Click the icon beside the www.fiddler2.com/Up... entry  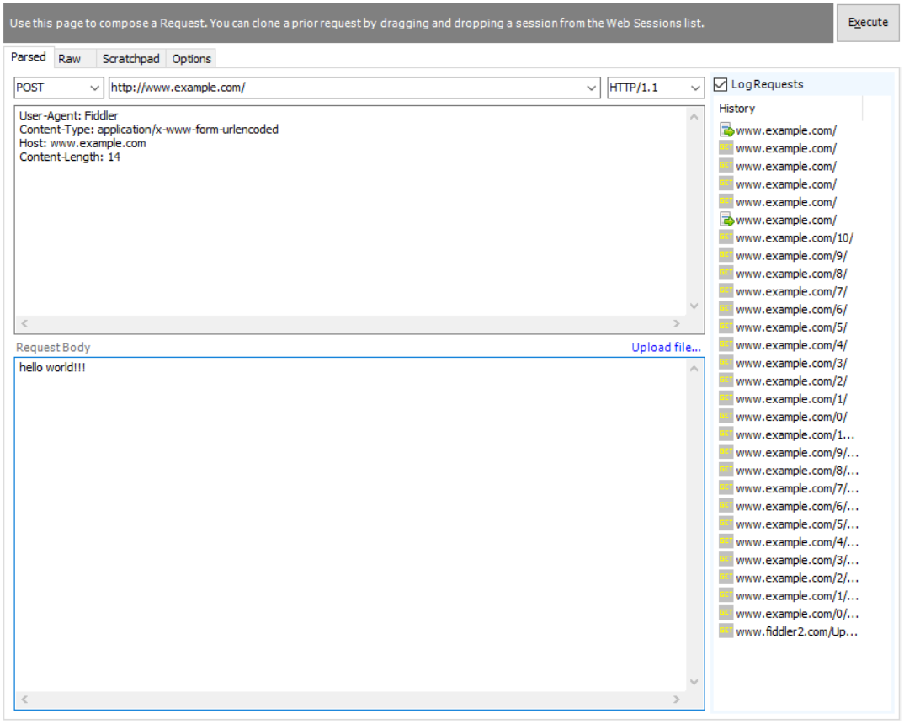coord(726,631)
